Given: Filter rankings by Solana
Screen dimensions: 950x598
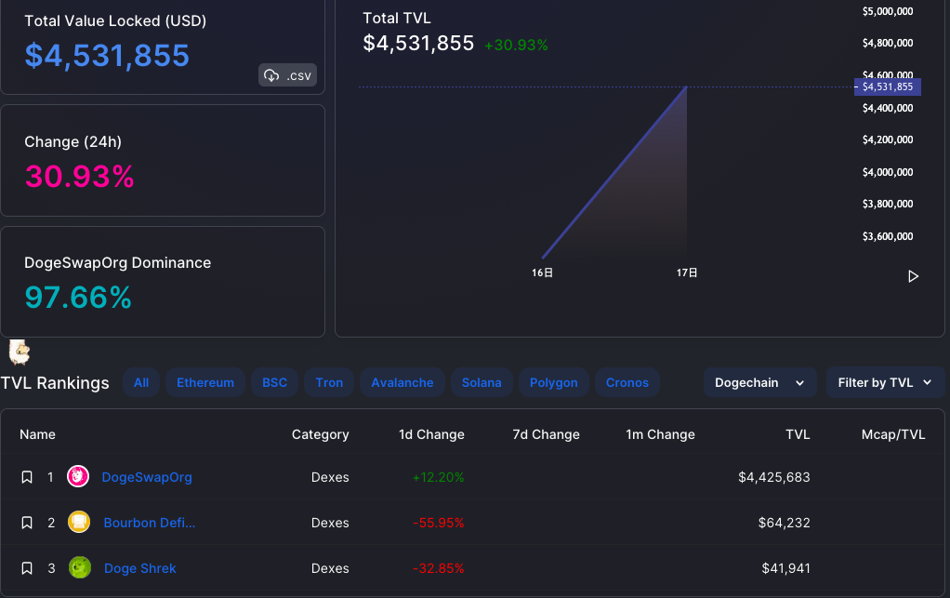Looking at the screenshot, I should (482, 383).
